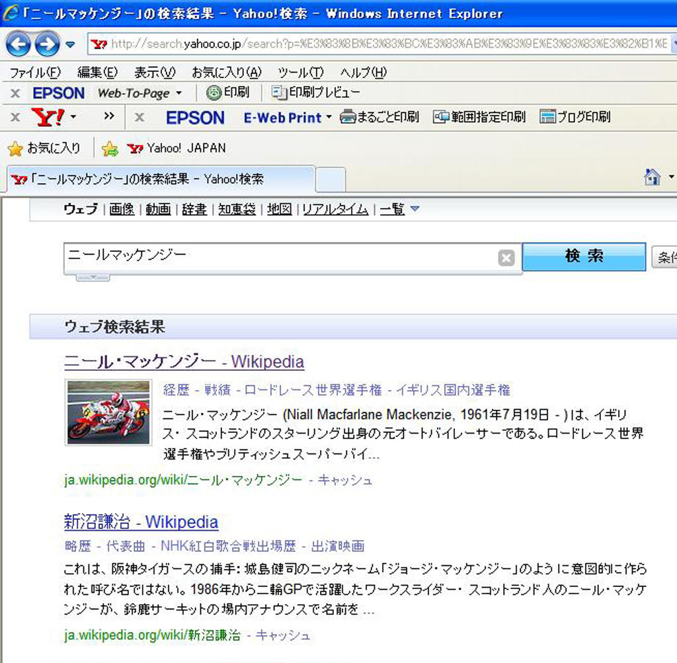The image size is (677, 663).
Task: Click the Yahoo! Y! toolbar logo
Action: pos(48,117)
